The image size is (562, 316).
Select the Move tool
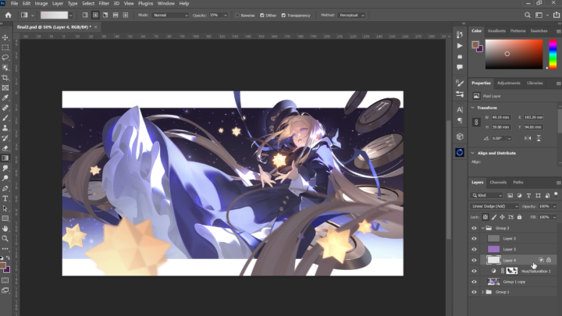click(5, 37)
